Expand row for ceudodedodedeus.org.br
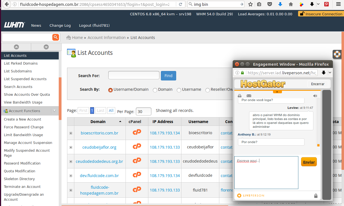The width and height of the screenshot is (344, 206). click(x=71, y=161)
